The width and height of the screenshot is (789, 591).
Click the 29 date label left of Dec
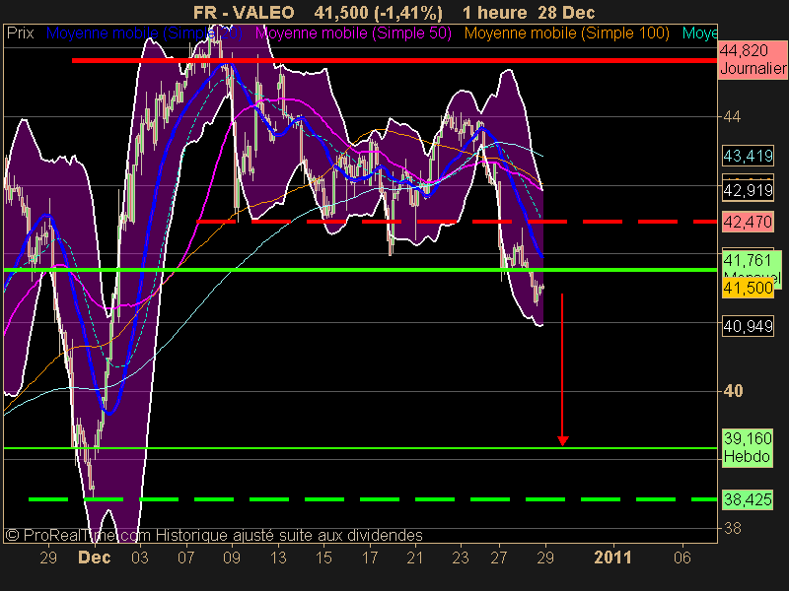[48, 558]
